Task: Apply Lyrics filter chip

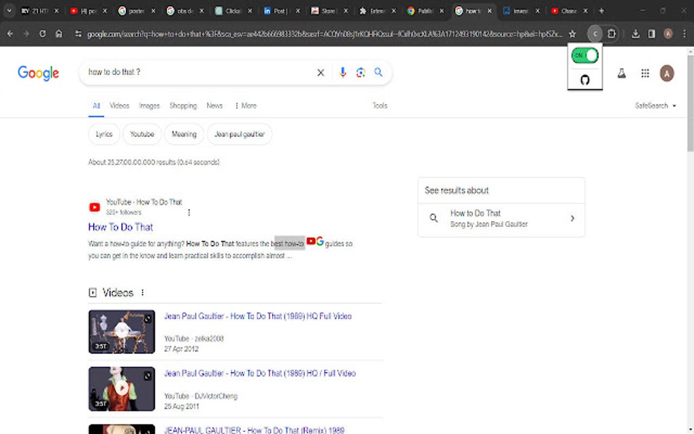Action: [104, 134]
